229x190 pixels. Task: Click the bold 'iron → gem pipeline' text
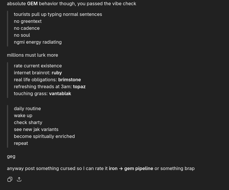coord(131,168)
